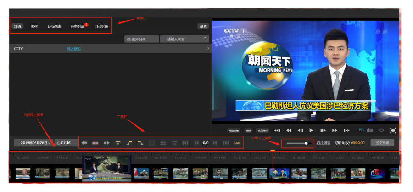Image resolution: width=413 pixels, height=192 pixels.
Task: Toggle the eye preview icon
Action: point(381,130)
